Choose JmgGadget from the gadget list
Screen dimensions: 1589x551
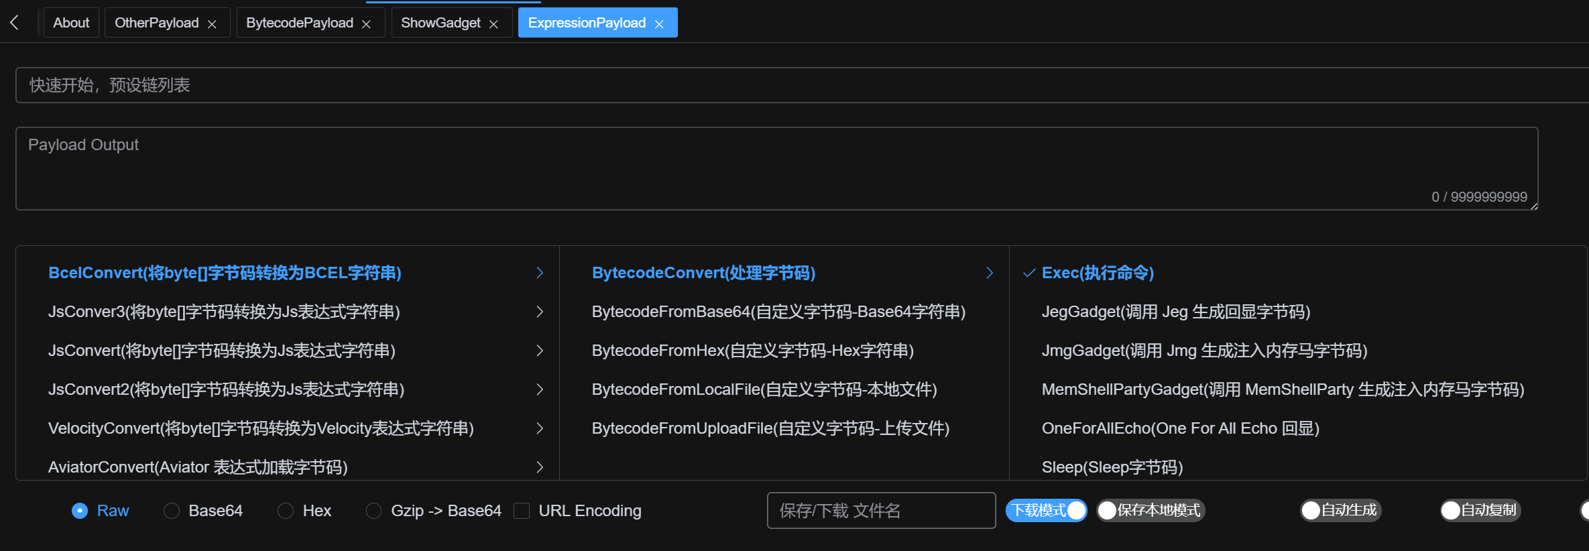1204,351
